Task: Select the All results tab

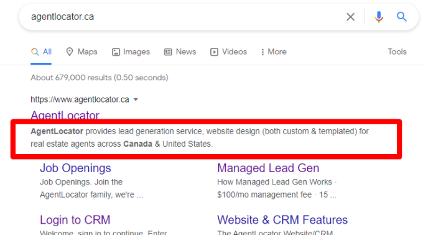Action: [x=41, y=52]
